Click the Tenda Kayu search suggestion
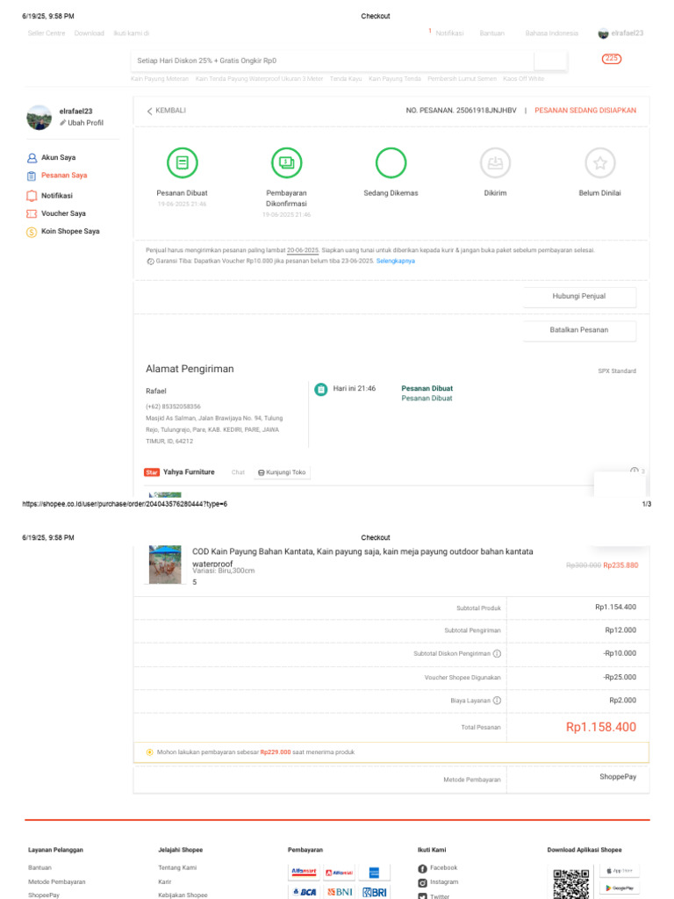Image resolution: width=674 pixels, height=899 pixels. coord(346,78)
